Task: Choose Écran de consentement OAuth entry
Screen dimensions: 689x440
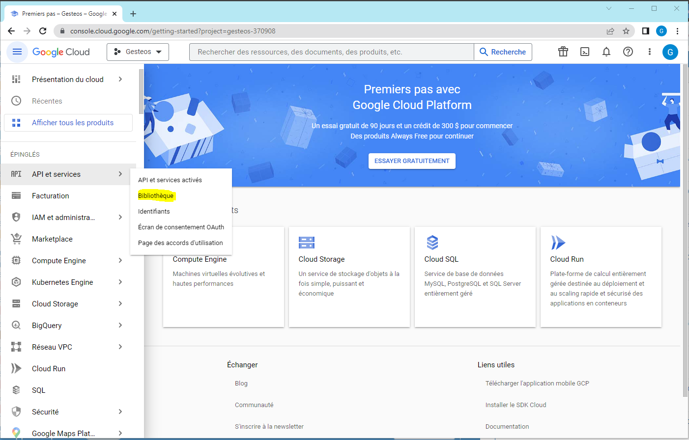Action: point(181,227)
